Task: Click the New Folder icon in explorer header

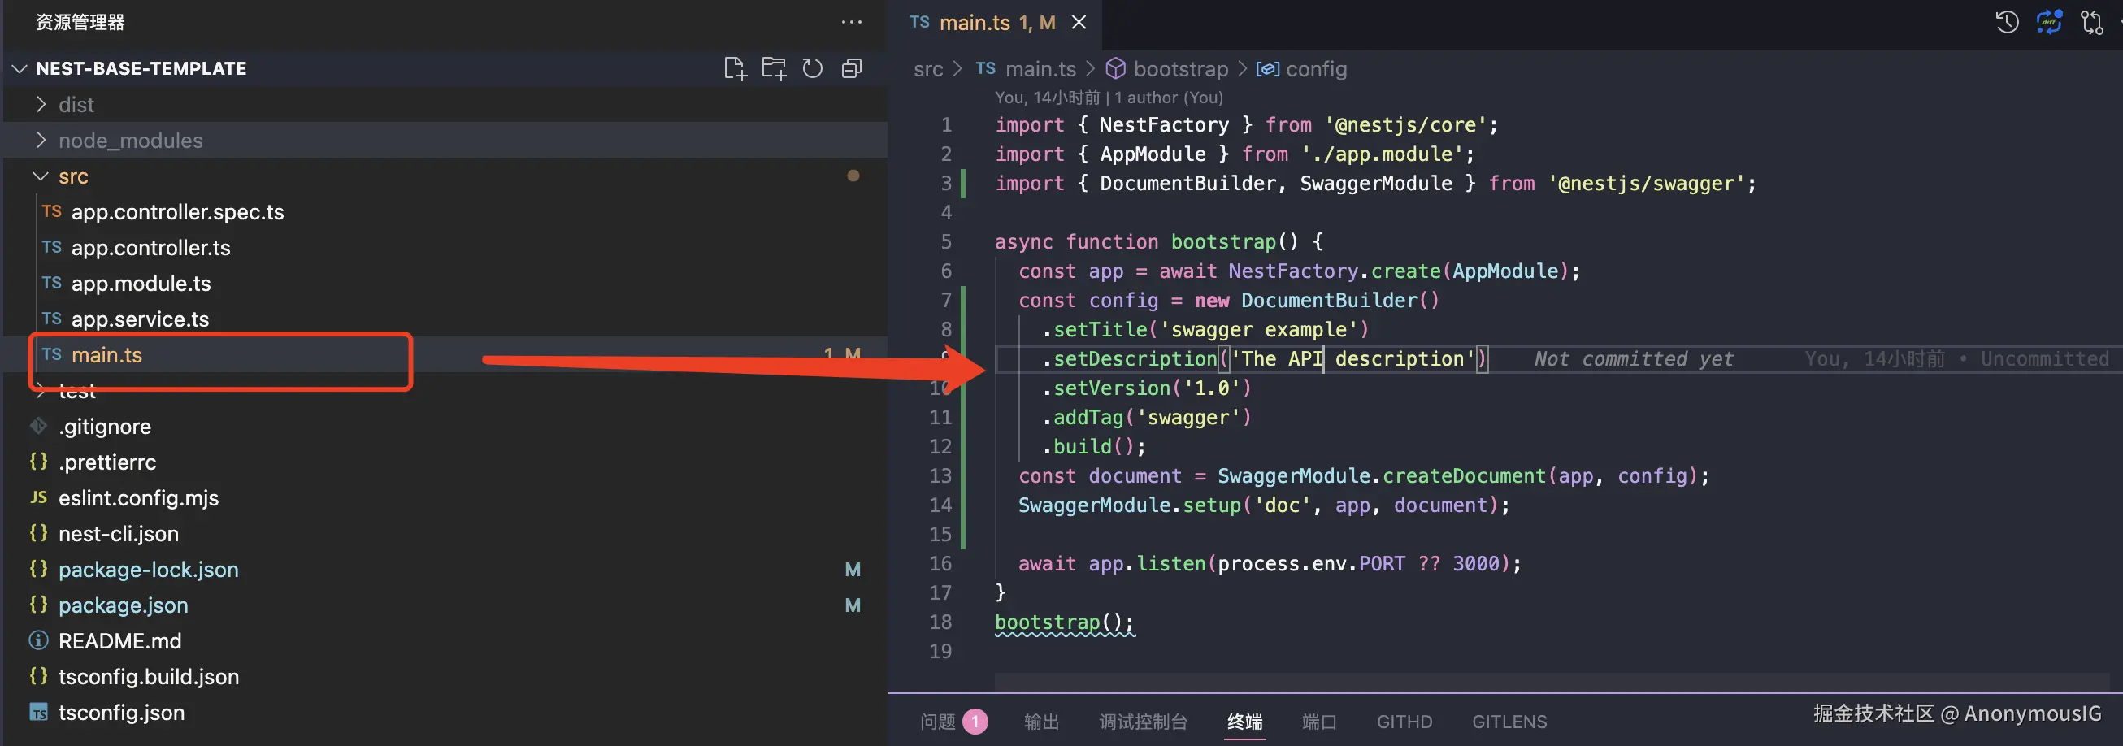Action: tap(774, 68)
